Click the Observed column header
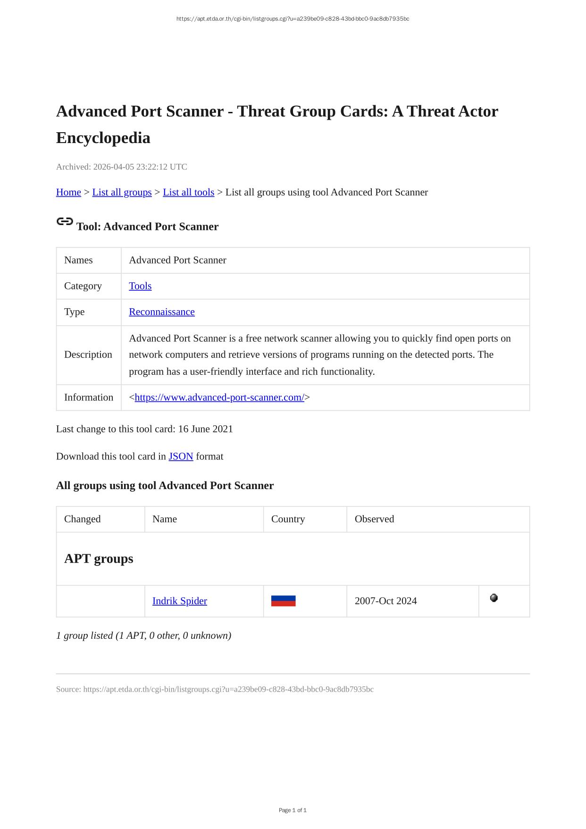The image size is (586, 829). (x=374, y=519)
